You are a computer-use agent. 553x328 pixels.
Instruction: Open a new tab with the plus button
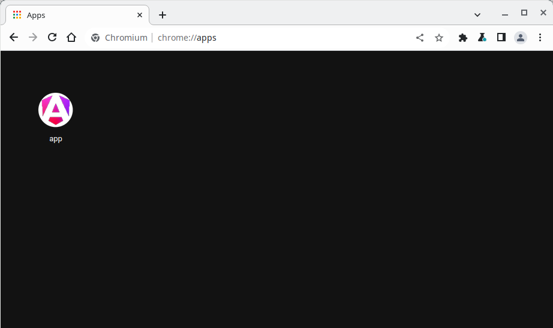click(163, 15)
